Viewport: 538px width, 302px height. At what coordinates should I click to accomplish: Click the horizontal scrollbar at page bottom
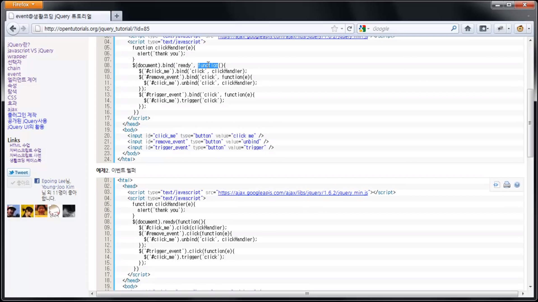pyautogui.click(x=307, y=294)
